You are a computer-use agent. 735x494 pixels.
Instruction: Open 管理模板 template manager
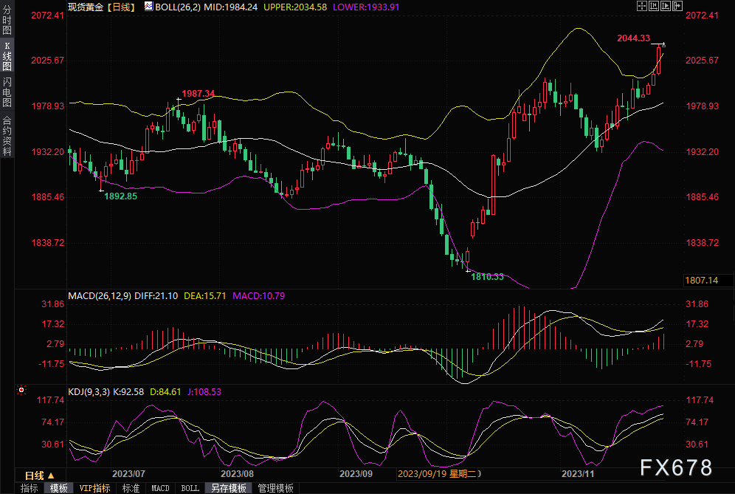276,488
